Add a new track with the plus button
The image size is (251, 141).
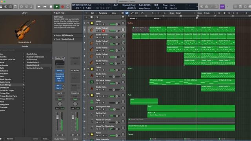pos(86,17)
